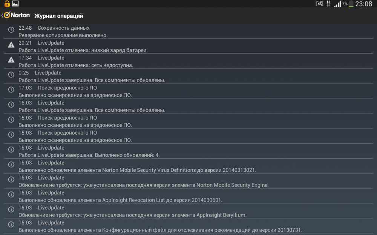Tap info icon beside 17.03 malware scan entry

tap(11, 89)
